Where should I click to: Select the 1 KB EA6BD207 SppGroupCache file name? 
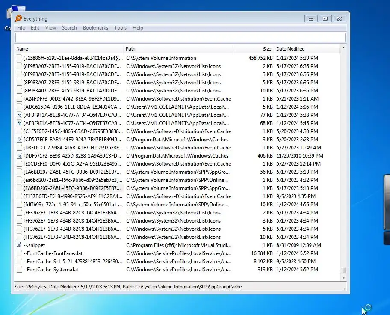pyautogui.click(x=72, y=188)
